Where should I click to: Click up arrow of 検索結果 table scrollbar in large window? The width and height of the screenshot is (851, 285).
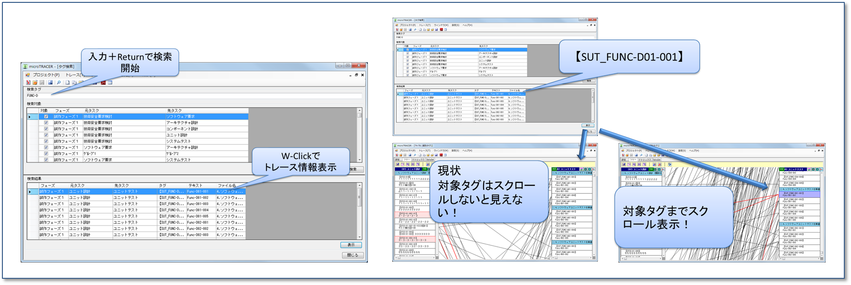pos(359,185)
